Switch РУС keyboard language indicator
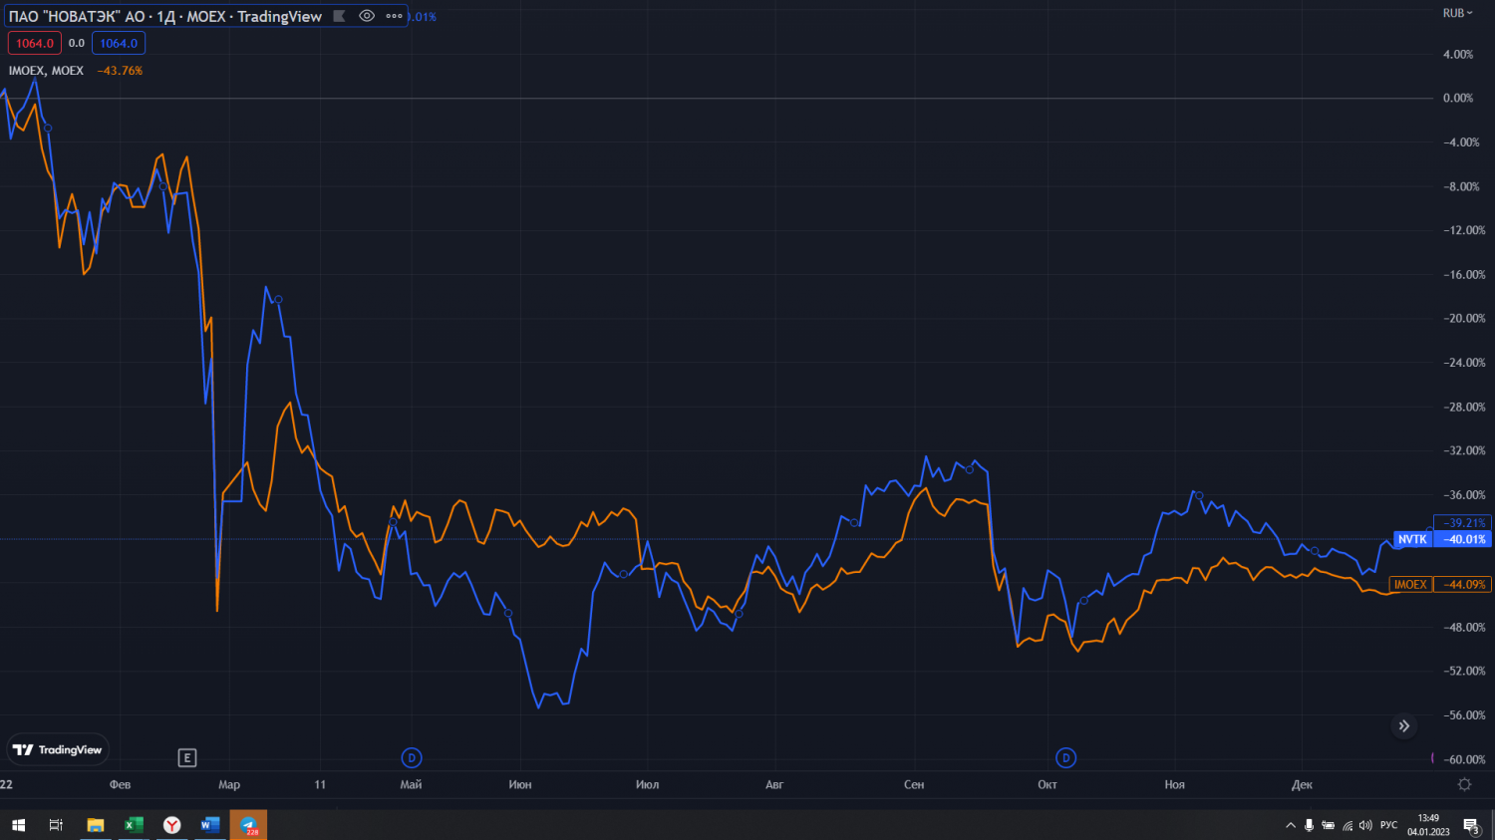1495x840 pixels. pos(1388,825)
